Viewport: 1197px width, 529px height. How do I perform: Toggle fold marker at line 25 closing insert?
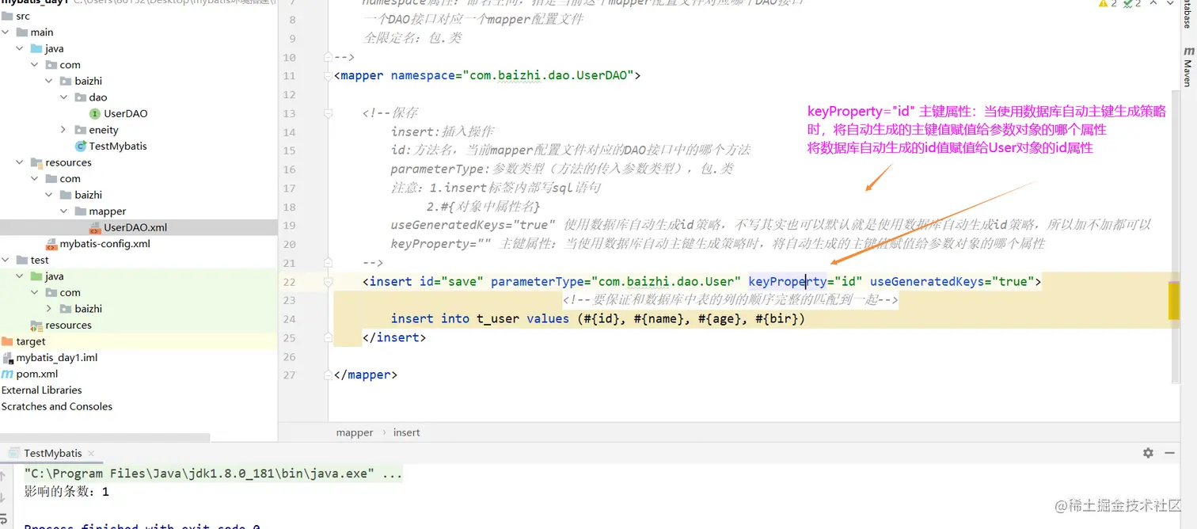pyautogui.click(x=328, y=337)
